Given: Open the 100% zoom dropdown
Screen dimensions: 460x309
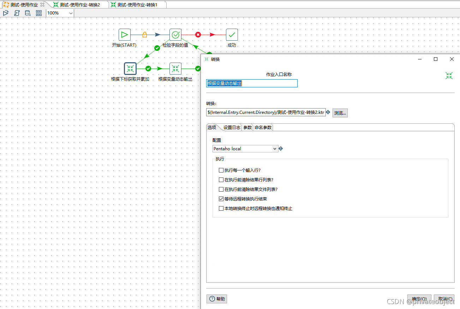Looking at the screenshot, I should pyautogui.click(x=71, y=13).
